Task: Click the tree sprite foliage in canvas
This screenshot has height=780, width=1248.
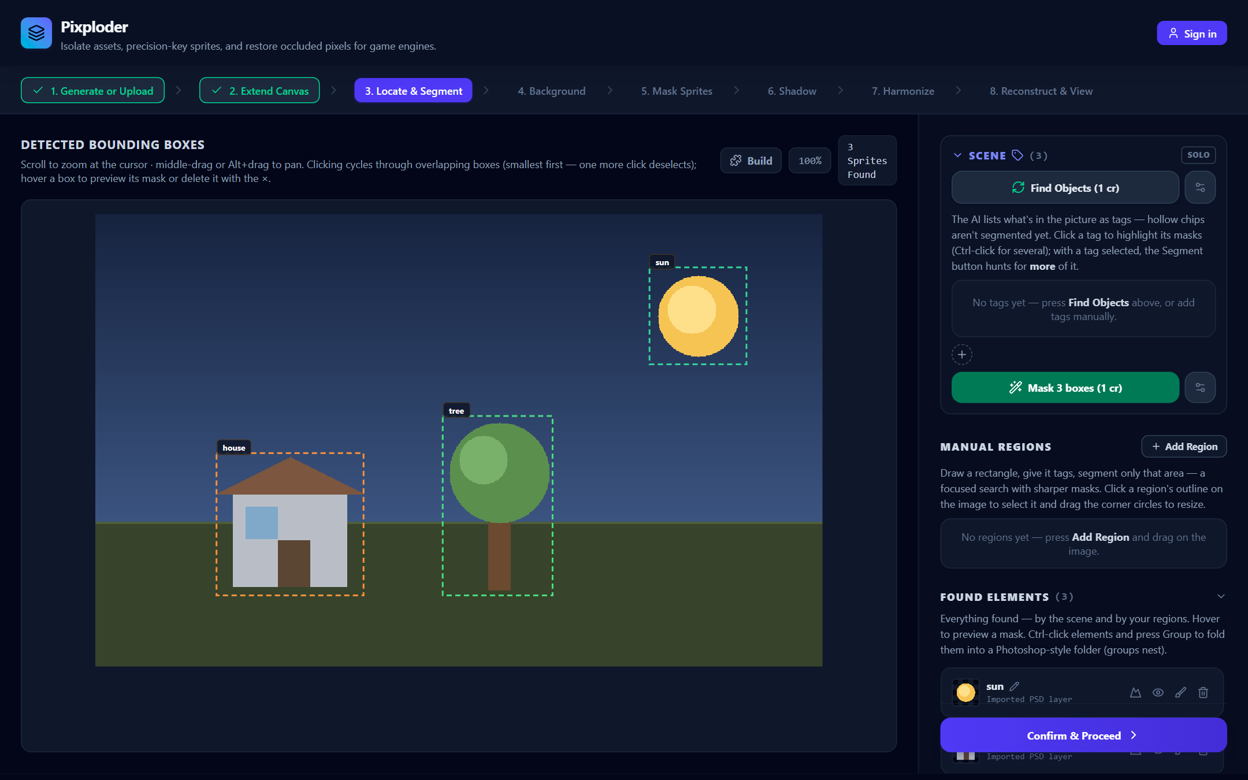Action: [x=499, y=473]
